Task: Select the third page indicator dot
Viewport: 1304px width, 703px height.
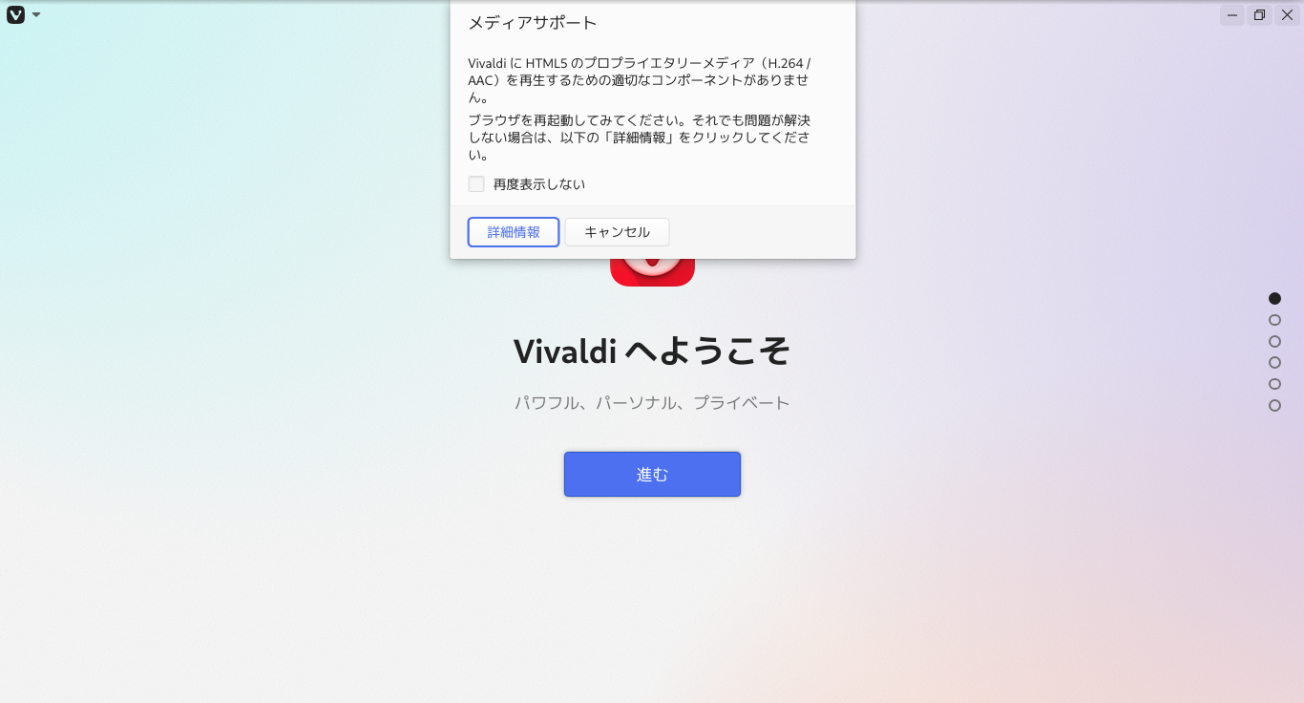Action: click(x=1274, y=341)
